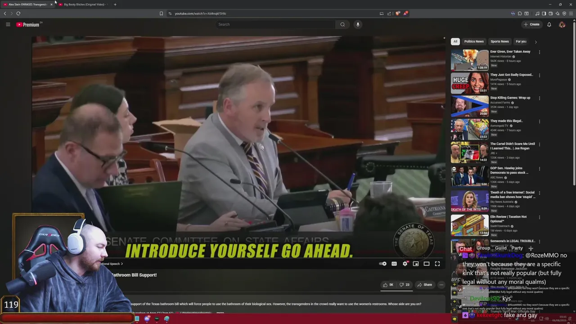Select the All filter chip
The width and height of the screenshot is (576, 324).
(455, 41)
